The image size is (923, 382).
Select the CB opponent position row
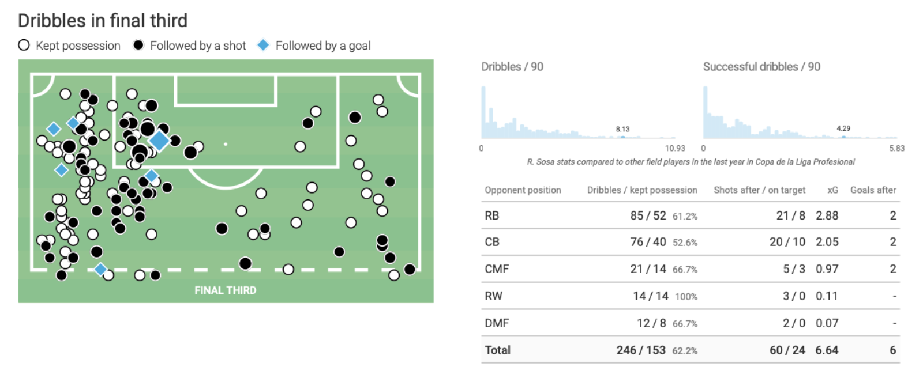[691, 242]
